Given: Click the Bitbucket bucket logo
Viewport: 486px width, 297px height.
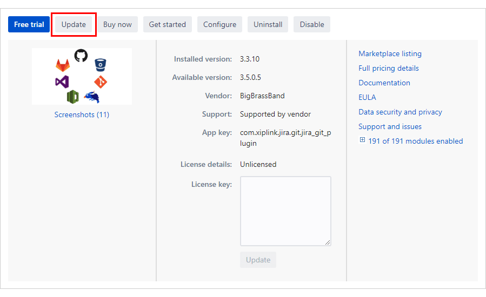Looking at the screenshot, I should [x=99, y=65].
